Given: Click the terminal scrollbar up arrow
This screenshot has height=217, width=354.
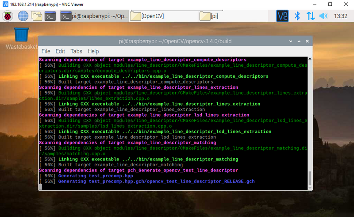Looking at the screenshot, I should click(310, 59).
